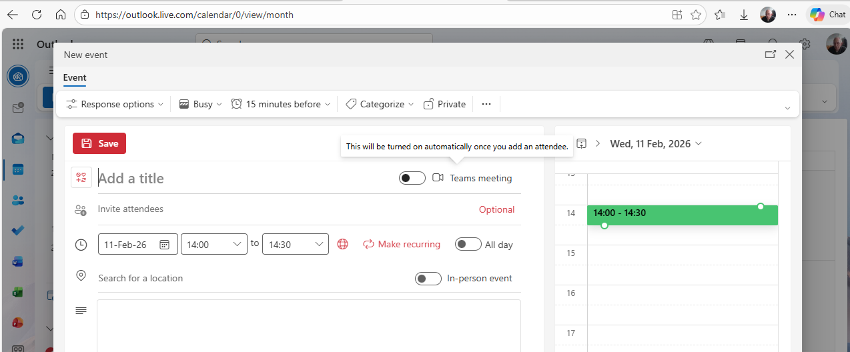The width and height of the screenshot is (850, 352).
Task: Open the Outlook settings gear
Action: pos(805,44)
